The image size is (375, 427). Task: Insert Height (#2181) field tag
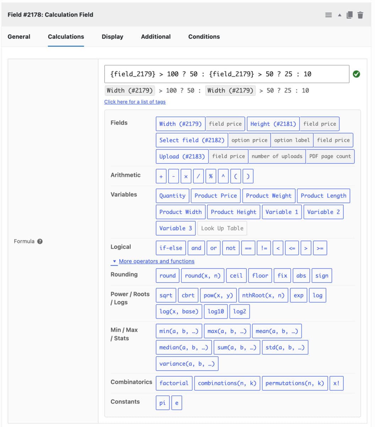pyautogui.click(x=273, y=124)
